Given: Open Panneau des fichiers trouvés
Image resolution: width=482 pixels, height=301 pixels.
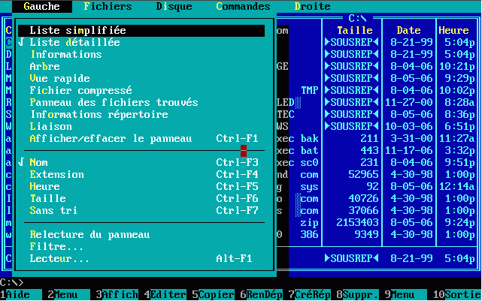Looking at the screenshot, I should (x=141, y=102).
